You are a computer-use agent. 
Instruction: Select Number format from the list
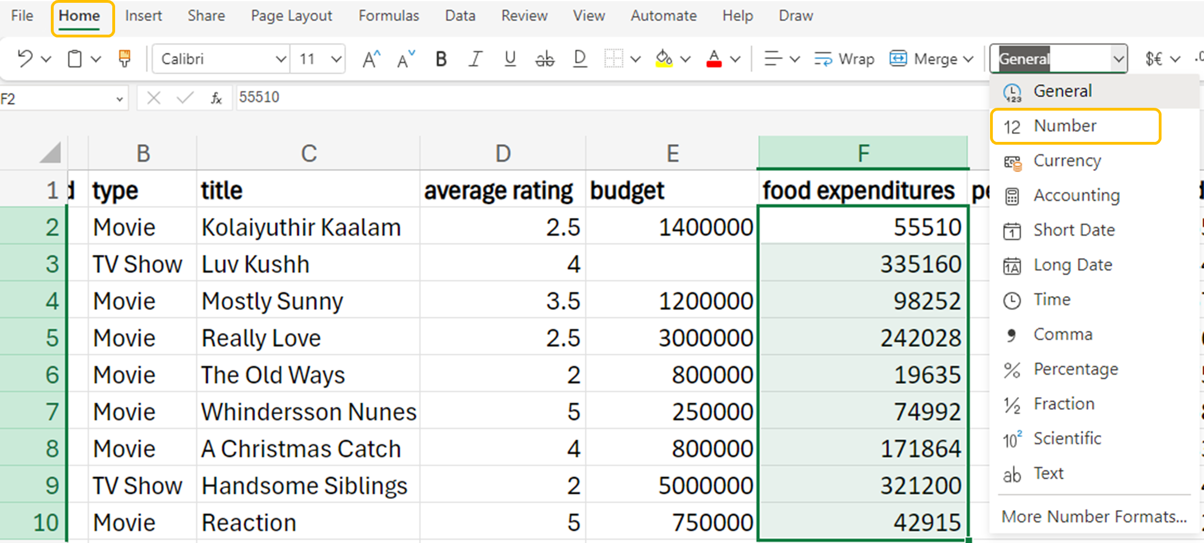(1064, 126)
